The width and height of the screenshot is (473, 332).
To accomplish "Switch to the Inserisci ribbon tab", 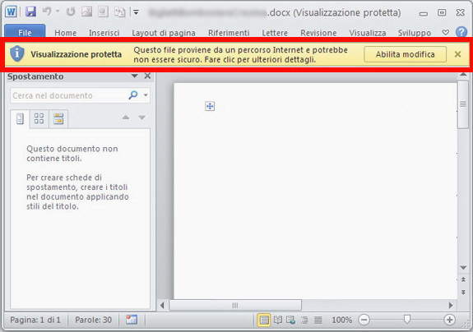I will [104, 33].
